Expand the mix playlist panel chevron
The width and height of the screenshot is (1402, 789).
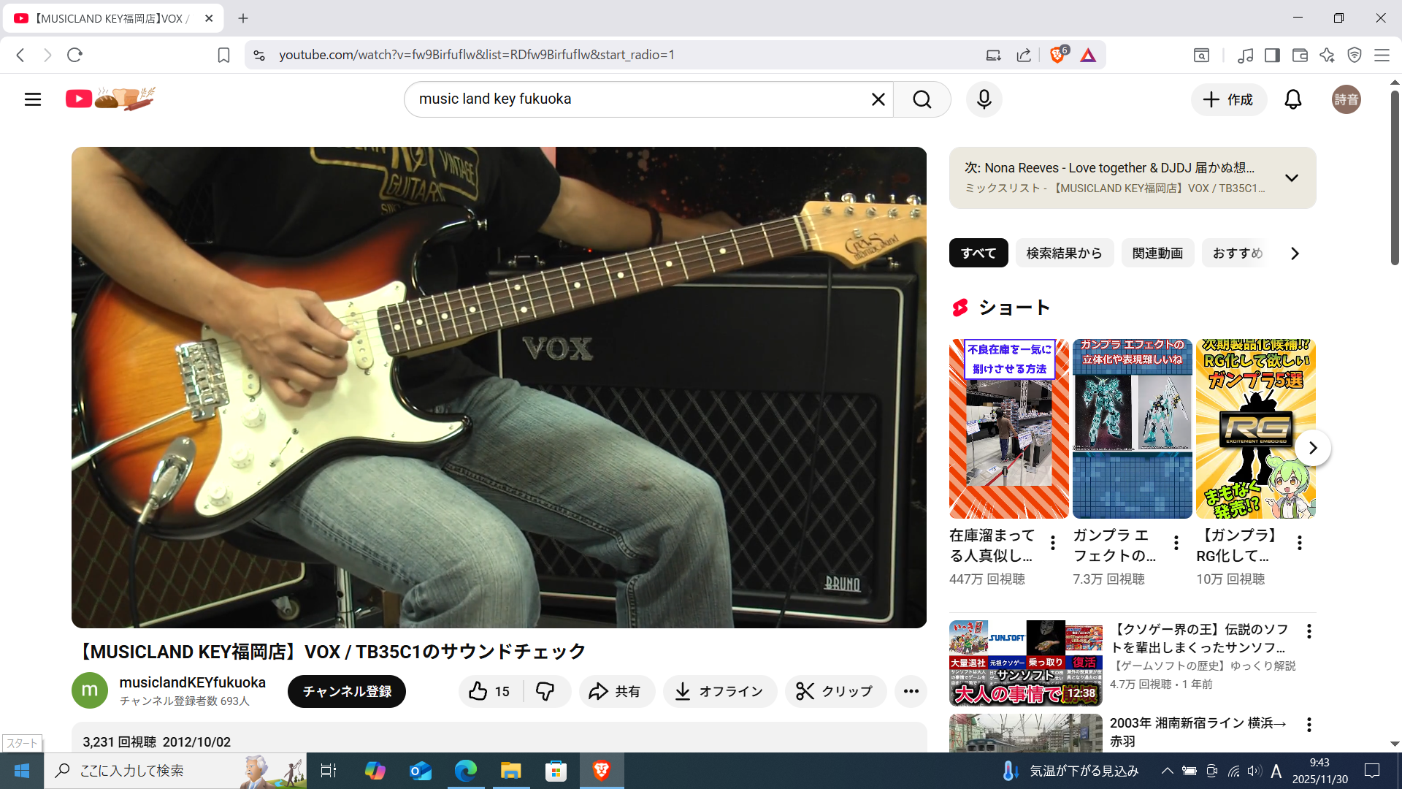pyautogui.click(x=1291, y=178)
